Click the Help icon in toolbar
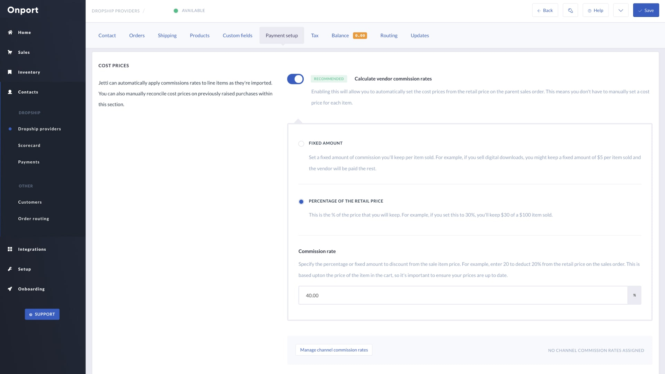 [595, 10]
